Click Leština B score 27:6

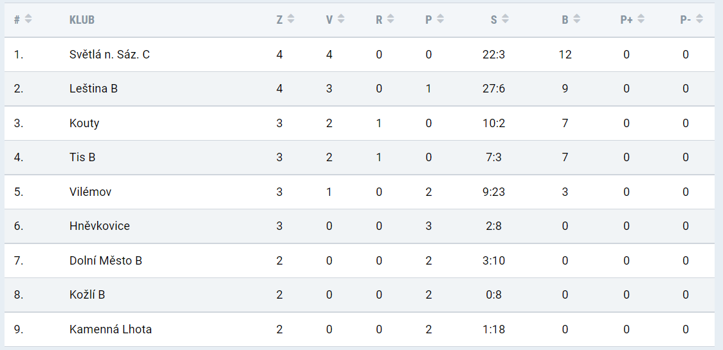click(x=494, y=89)
